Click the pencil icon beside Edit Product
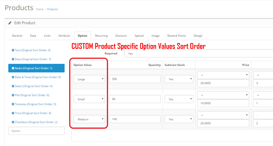This screenshot has height=146, width=273. click(10, 23)
